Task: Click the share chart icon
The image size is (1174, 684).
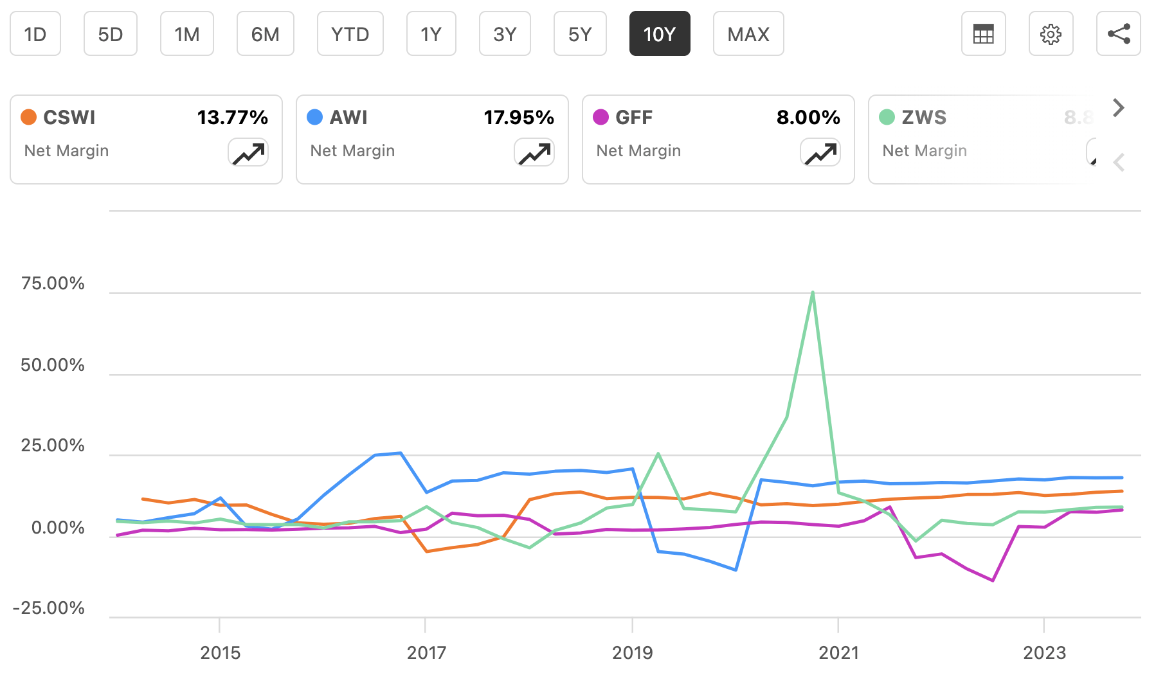Action: [1118, 33]
